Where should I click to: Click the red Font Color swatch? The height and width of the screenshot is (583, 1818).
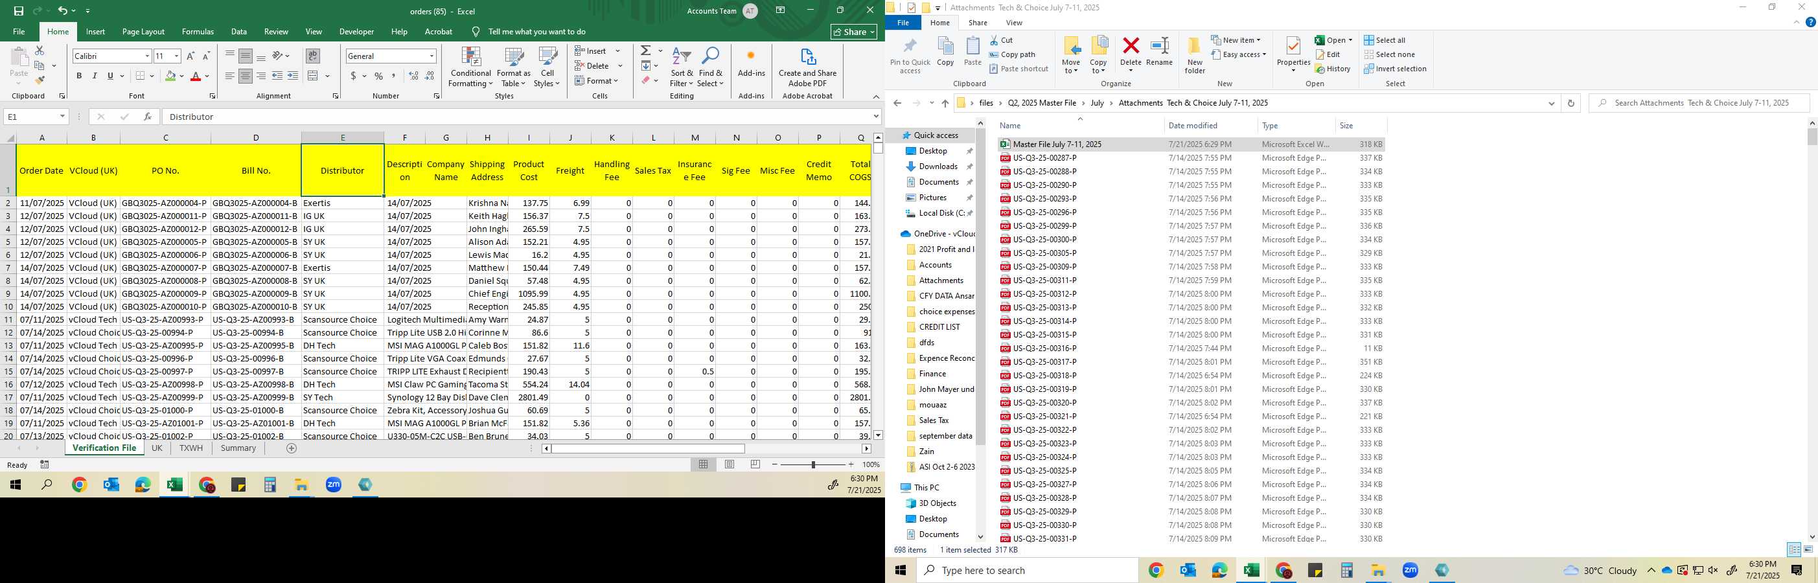(196, 76)
